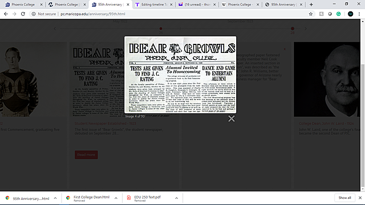Expand options for 95th Anniversary download
This screenshot has height=205, width=365.
point(55,198)
